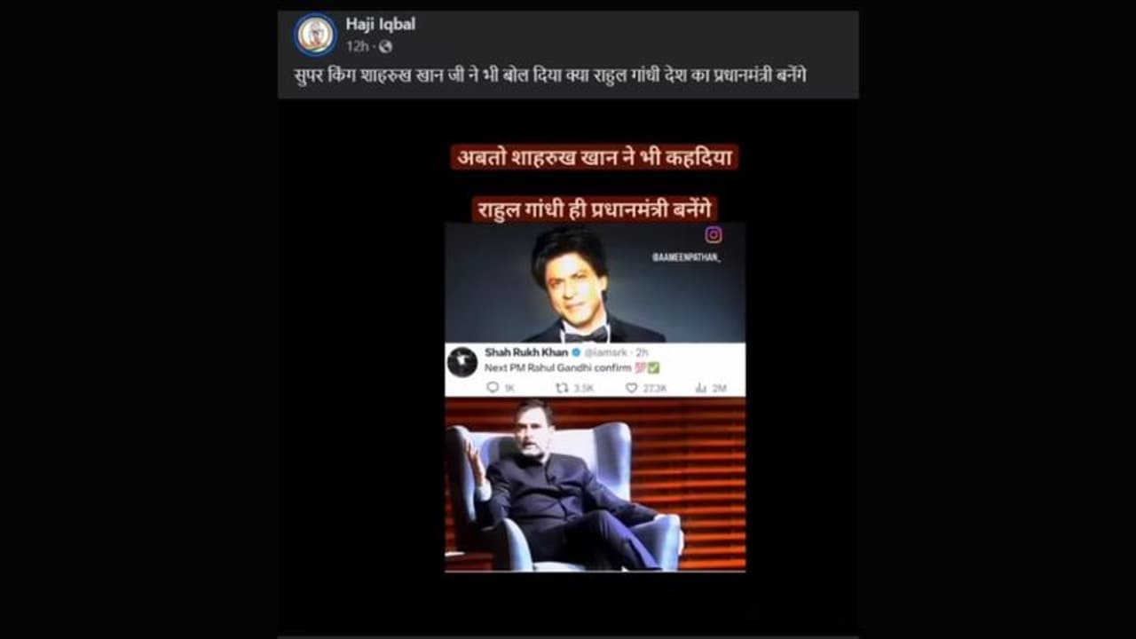Click the retweet arrows icon
This screenshot has height=639, width=1136.
[x=561, y=388]
